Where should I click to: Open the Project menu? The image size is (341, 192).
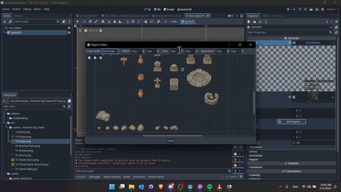click(16, 9)
